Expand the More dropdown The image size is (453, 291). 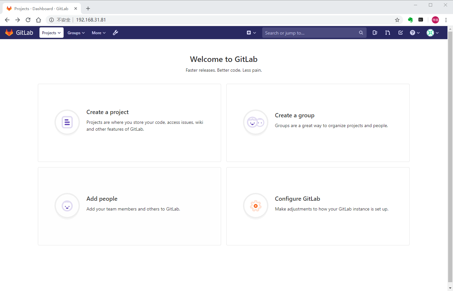tap(98, 33)
